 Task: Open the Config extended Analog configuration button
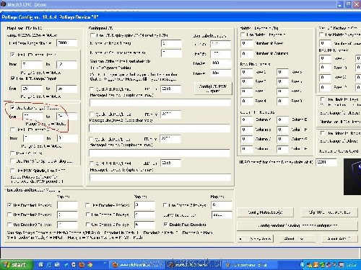point(297,225)
